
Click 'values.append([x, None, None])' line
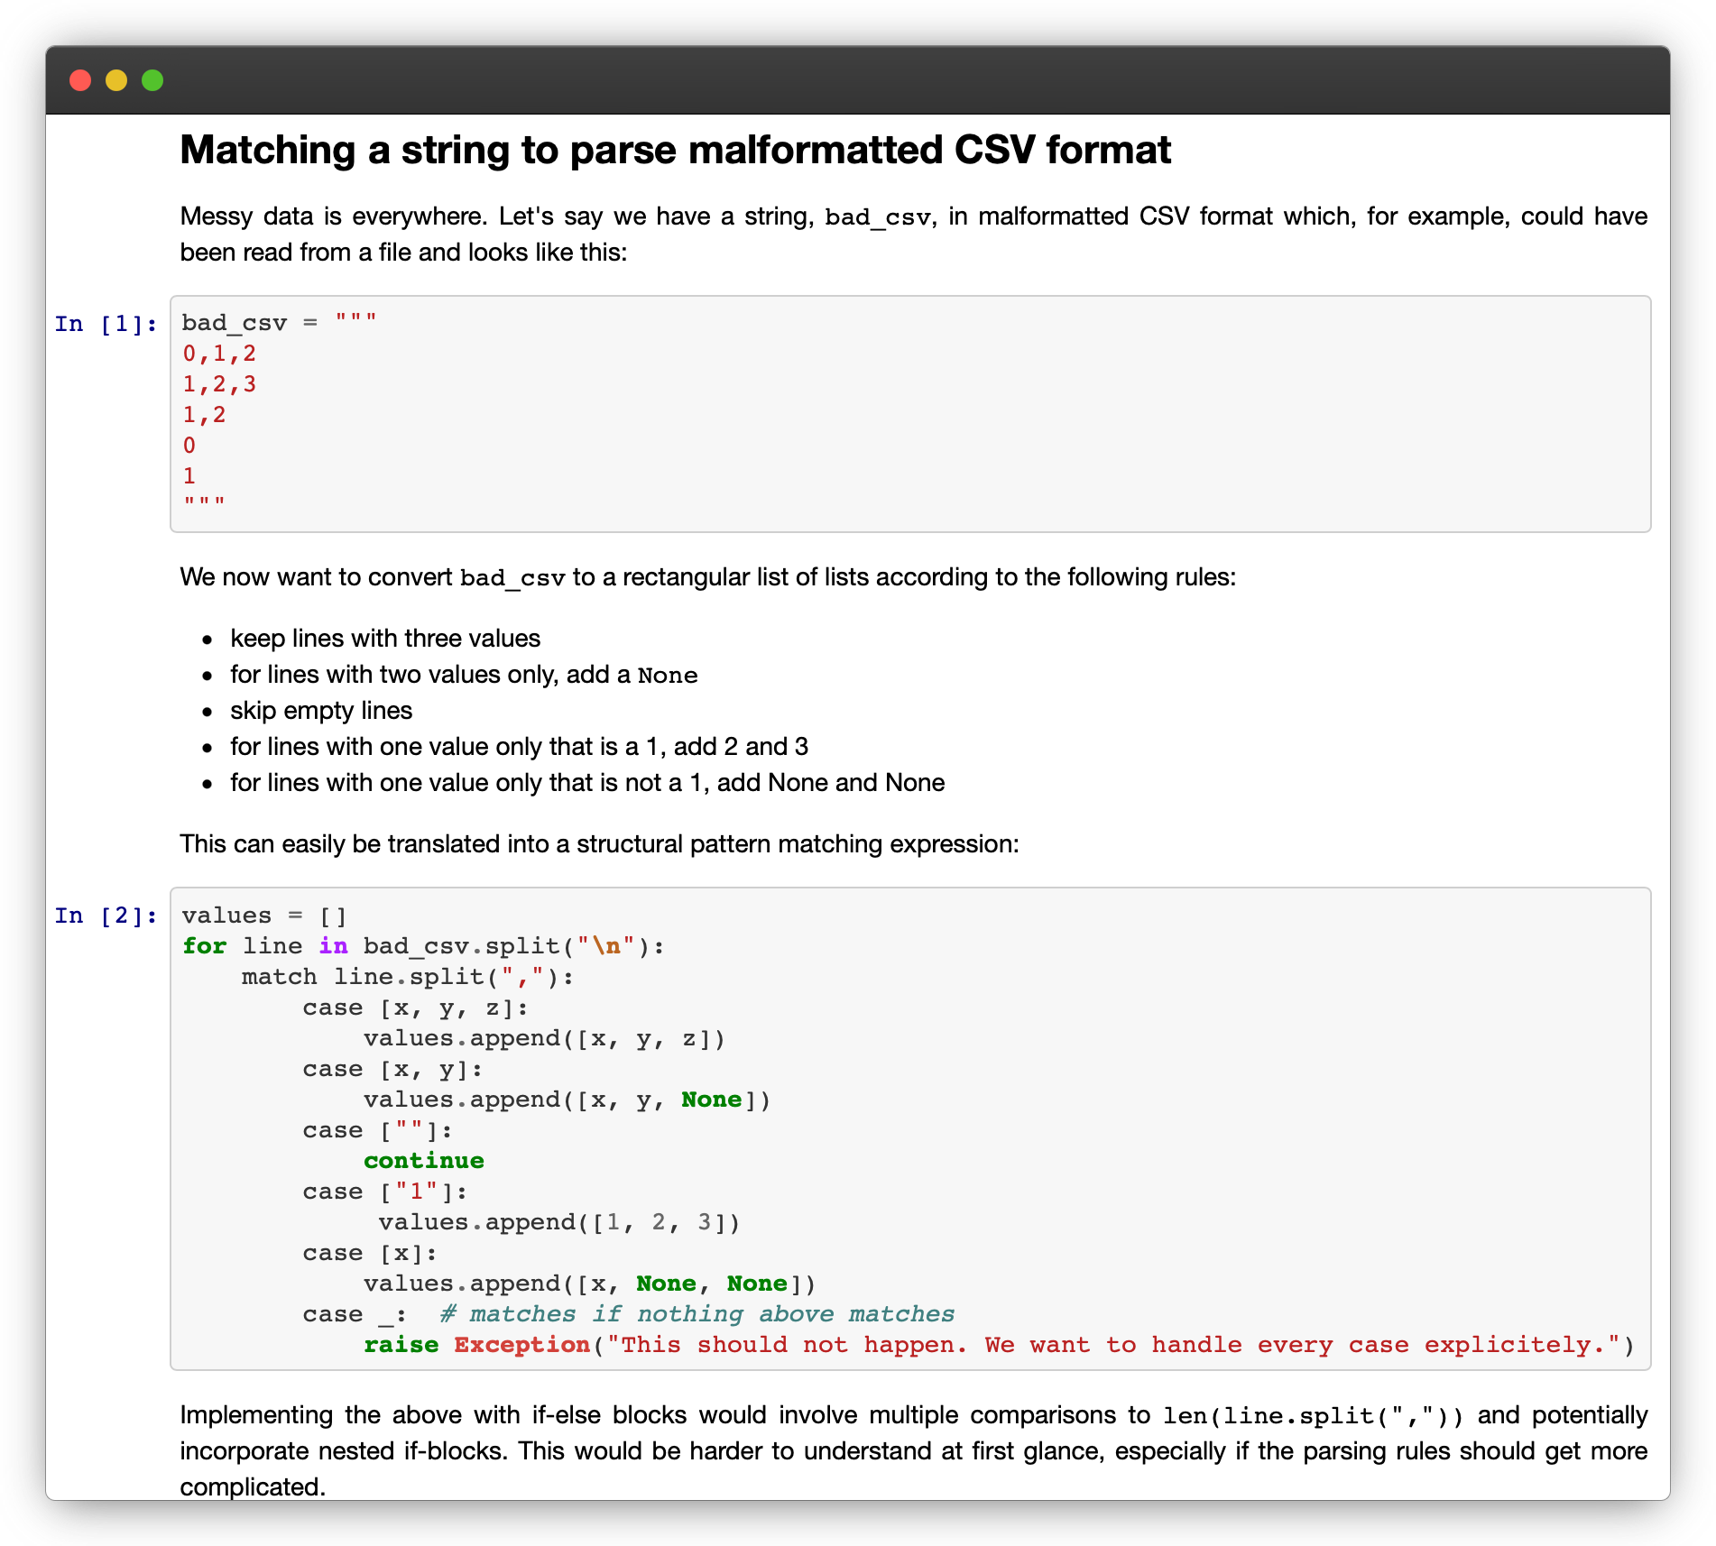pyautogui.click(x=589, y=1284)
